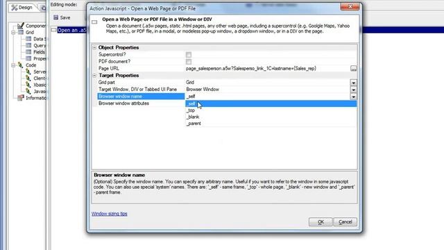This screenshot has height=250, width=444.
Task: Collapse the Grid tree node
Action: (x=13, y=33)
